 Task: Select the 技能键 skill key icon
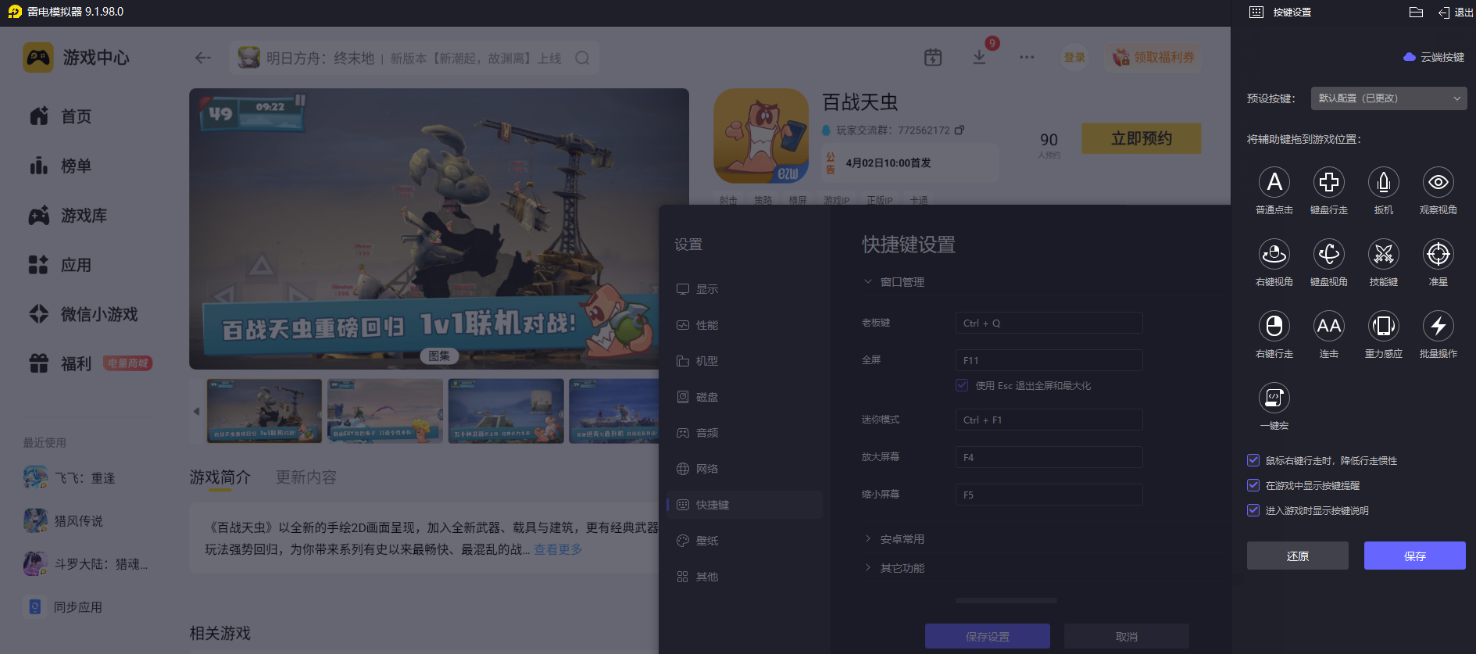tap(1384, 254)
